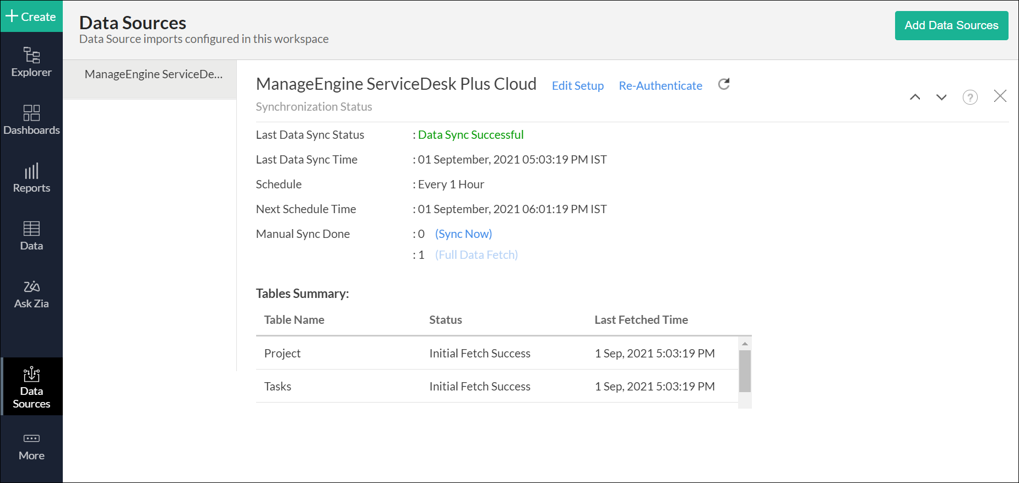Go to Dashboards in sidebar
Image resolution: width=1019 pixels, height=483 pixels.
31,120
